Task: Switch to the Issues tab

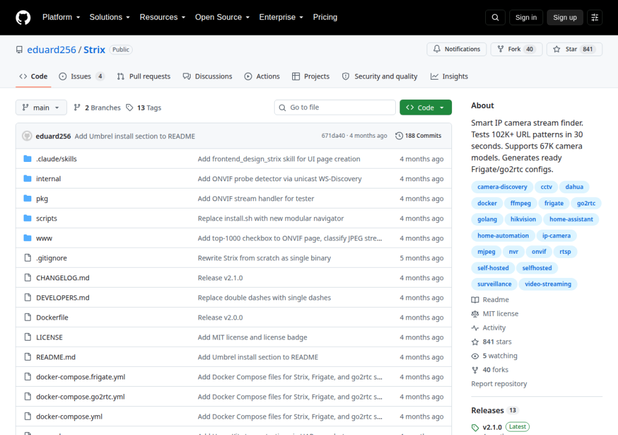Action: (81, 76)
